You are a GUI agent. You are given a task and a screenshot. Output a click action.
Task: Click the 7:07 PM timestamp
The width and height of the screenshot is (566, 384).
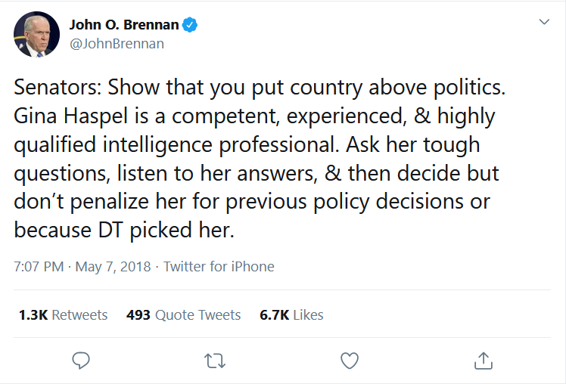[39, 266]
